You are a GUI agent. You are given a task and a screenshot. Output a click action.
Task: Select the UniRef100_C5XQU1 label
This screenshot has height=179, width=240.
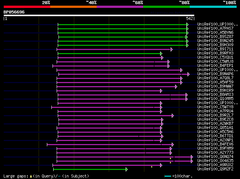[215, 58]
